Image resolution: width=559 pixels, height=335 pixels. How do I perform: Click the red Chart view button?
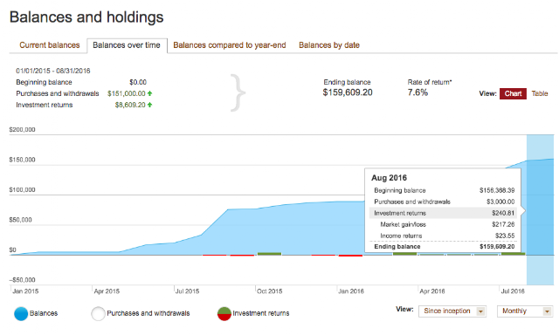click(x=513, y=93)
